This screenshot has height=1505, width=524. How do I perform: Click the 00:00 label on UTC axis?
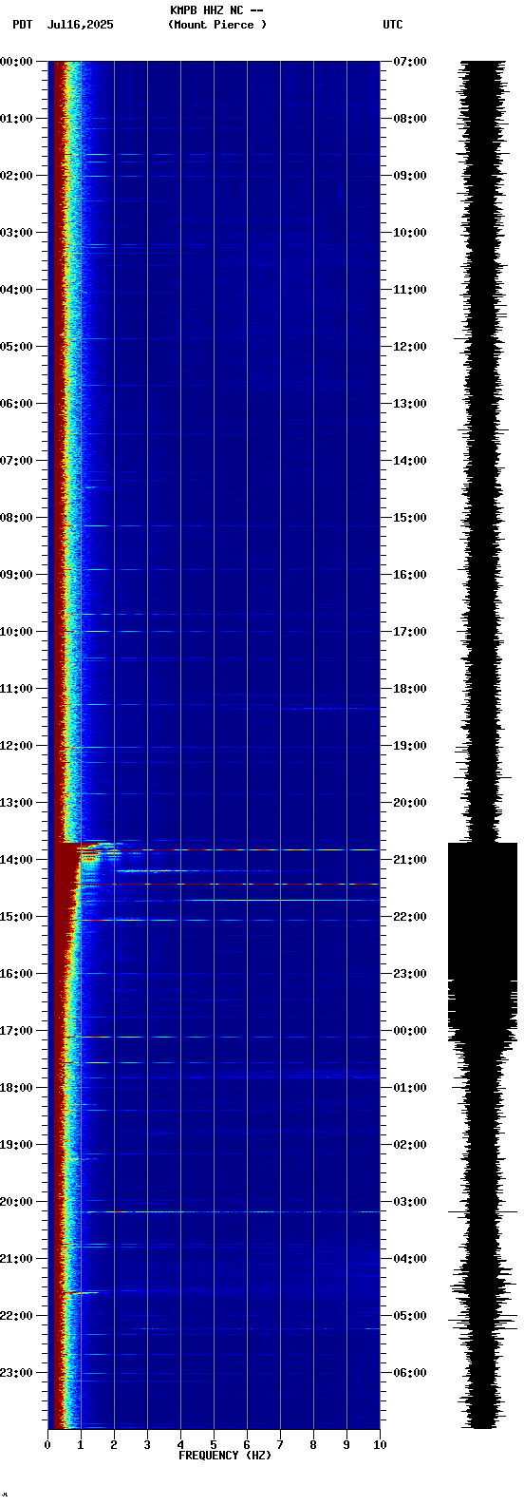[410, 1031]
